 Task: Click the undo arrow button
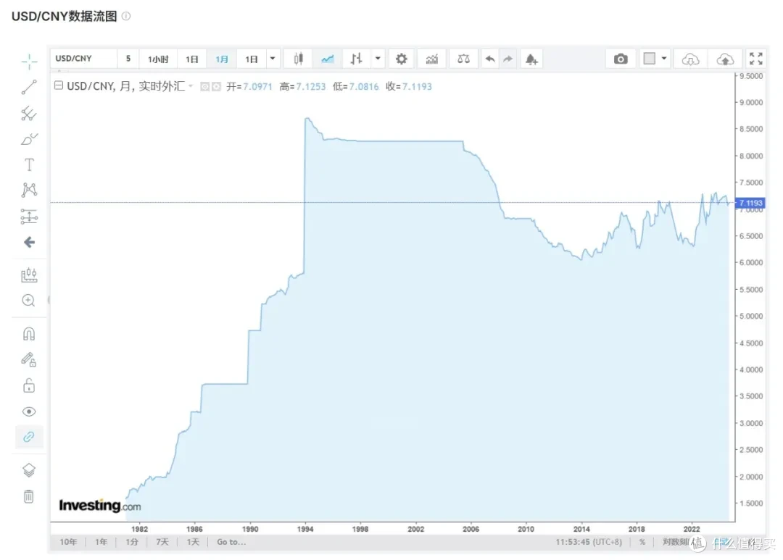click(490, 59)
